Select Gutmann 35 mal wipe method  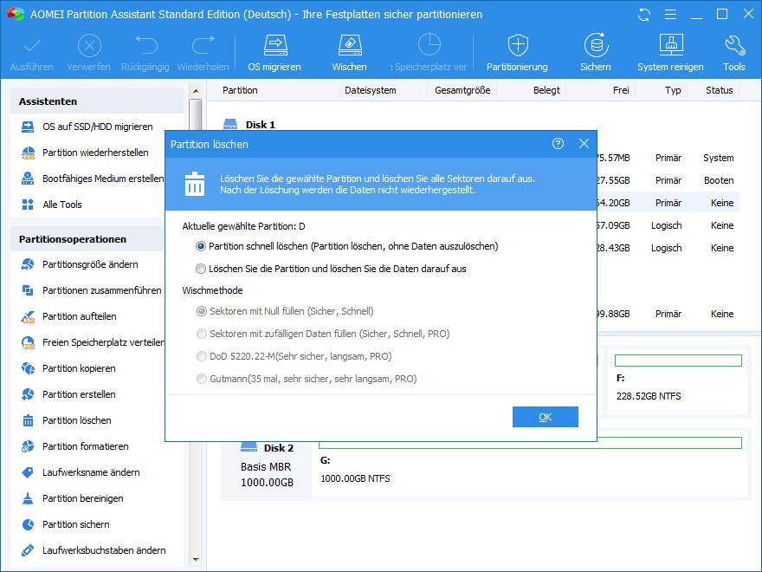[201, 379]
